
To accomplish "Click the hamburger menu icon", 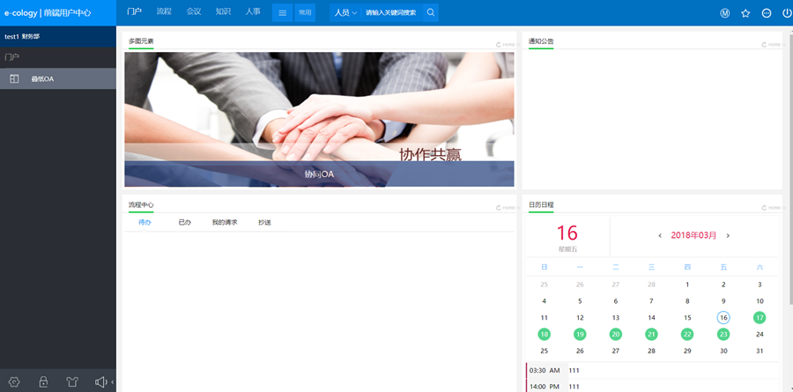I will click(282, 13).
